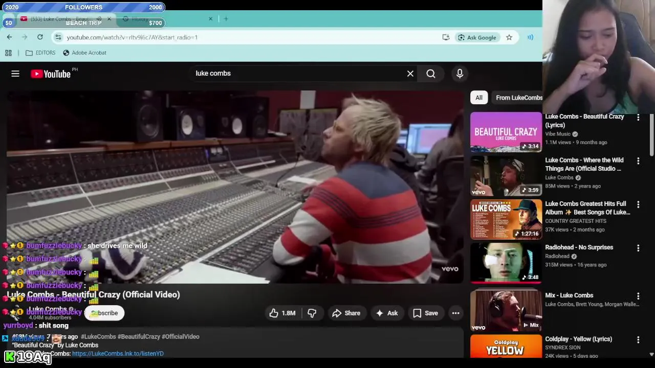Open options for Beautiful Crazy (Lyrics) video
Screen dimensions: 655x368
pos(638,118)
